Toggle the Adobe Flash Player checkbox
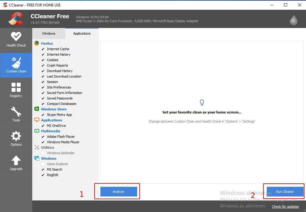The width and height of the screenshot is (306, 212). tap(43, 137)
